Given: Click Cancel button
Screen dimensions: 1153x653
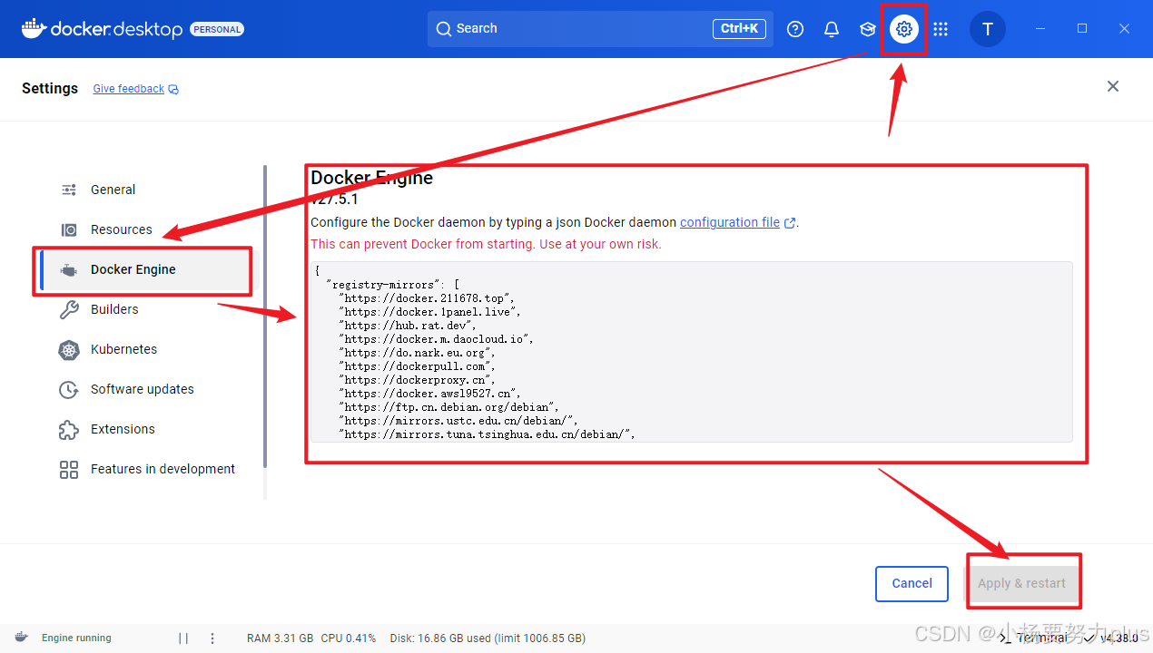Looking at the screenshot, I should (x=912, y=583).
